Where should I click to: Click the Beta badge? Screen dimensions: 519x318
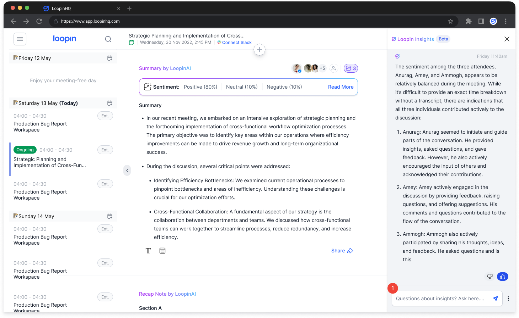(443, 39)
